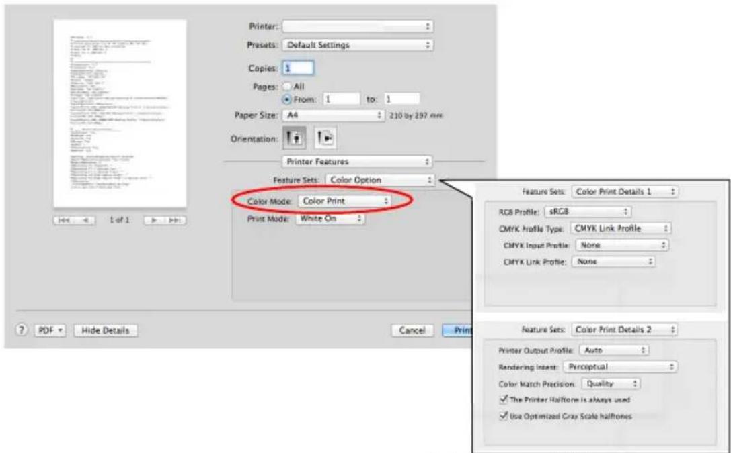Open the PDF menu button
731x453 pixels.
point(51,330)
